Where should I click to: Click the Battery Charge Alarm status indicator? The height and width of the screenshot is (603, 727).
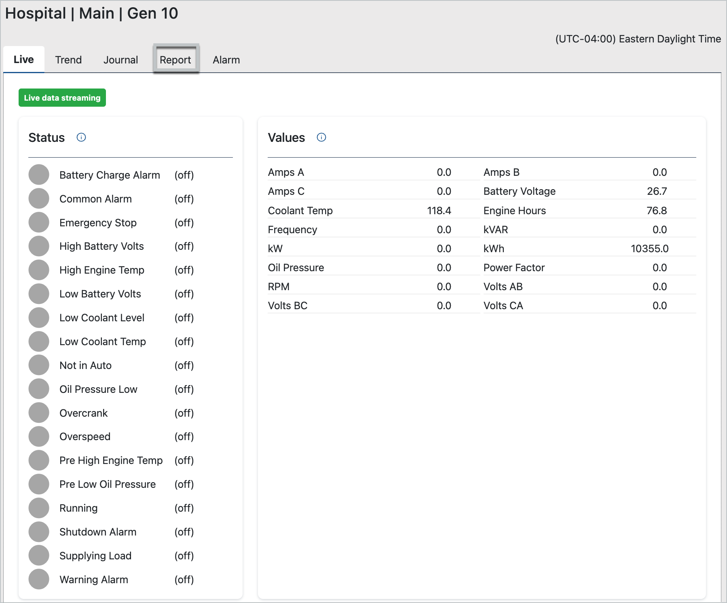[x=39, y=175]
